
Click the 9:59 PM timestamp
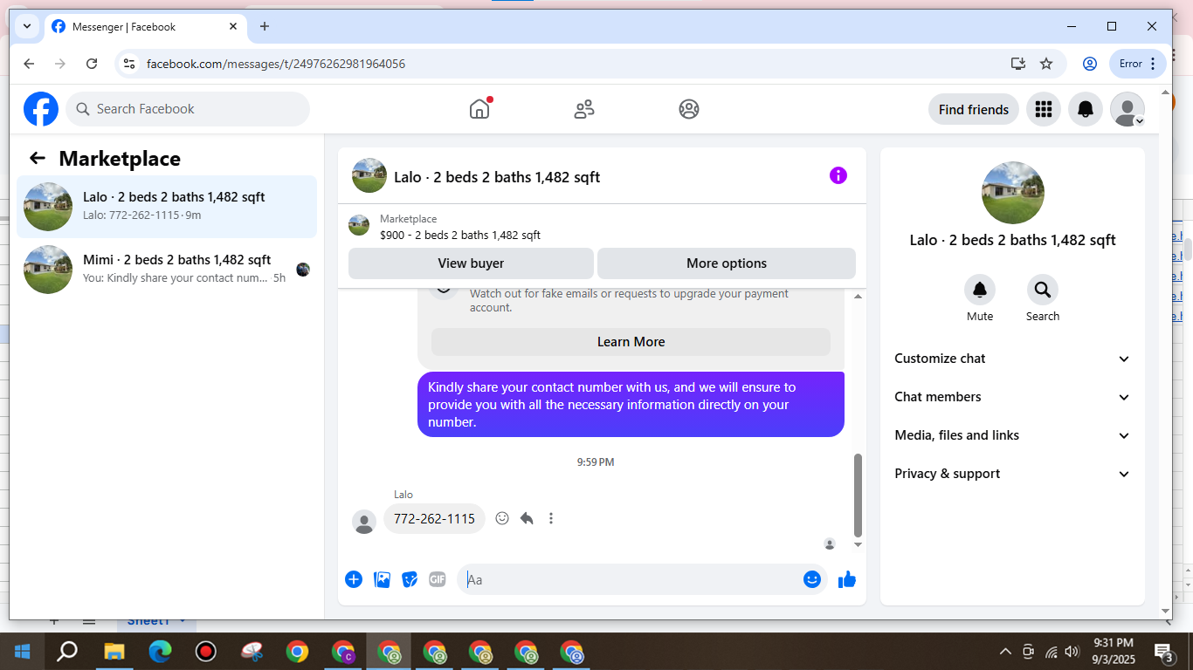coord(596,462)
